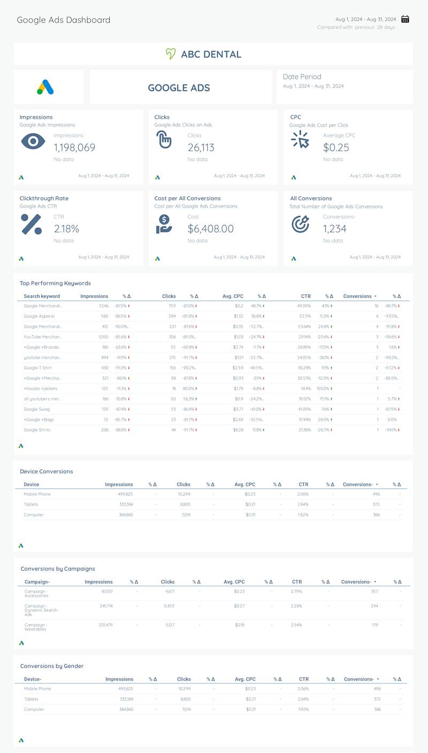Click Tablets row in Device Conversions

click(212, 504)
